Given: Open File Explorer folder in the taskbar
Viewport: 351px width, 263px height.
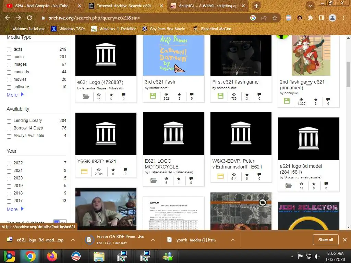Looking at the screenshot, I should point(99,257).
